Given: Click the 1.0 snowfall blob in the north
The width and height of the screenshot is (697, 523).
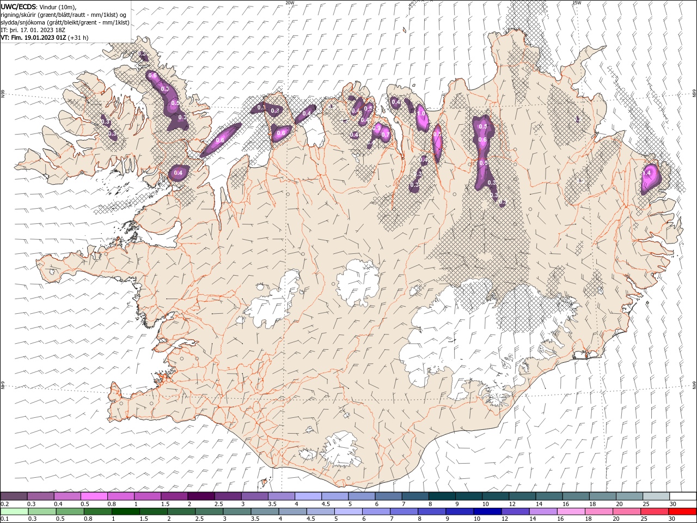Looking at the screenshot, I should (422, 118).
